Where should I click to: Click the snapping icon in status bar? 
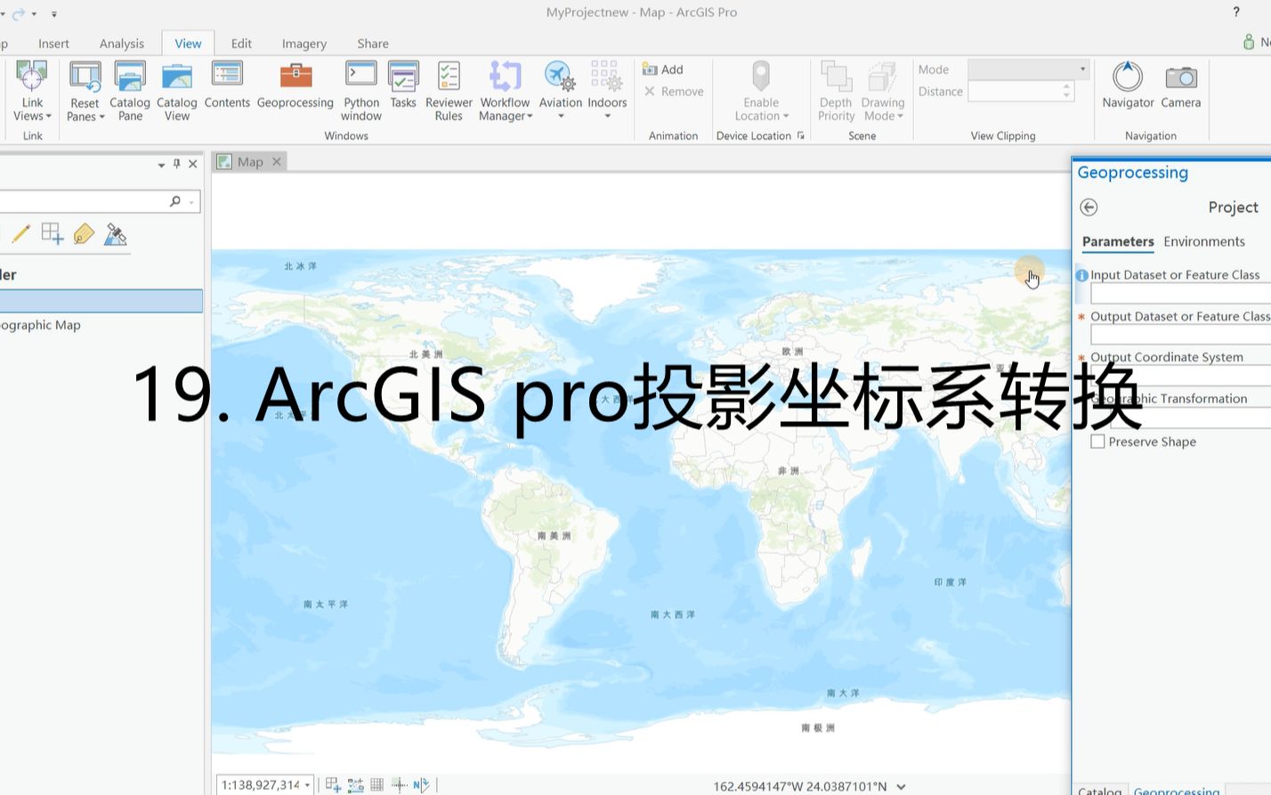[333, 784]
